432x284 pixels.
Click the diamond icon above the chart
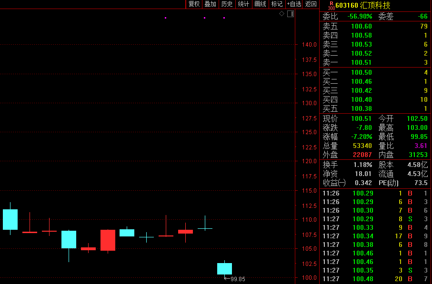[281, 13]
